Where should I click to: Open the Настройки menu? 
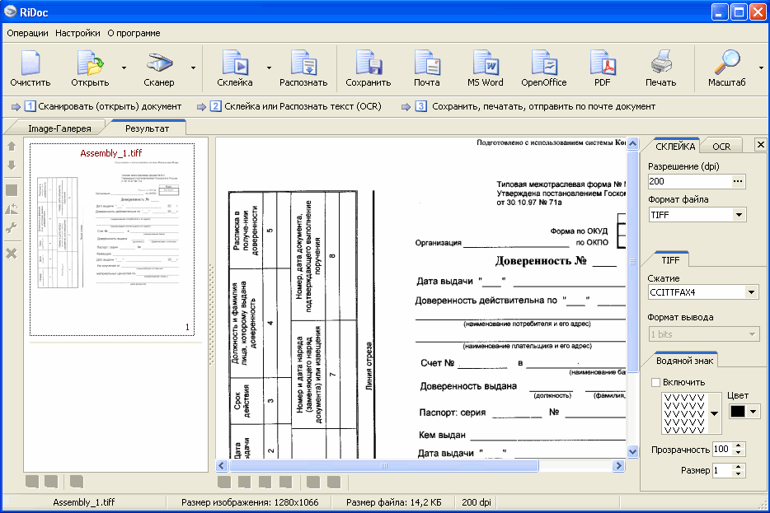coord(77,33)
